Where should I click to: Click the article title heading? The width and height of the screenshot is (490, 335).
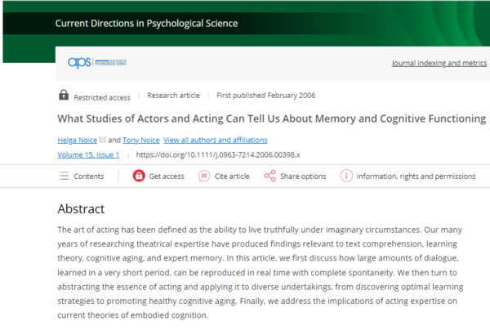tap(271, 119)
